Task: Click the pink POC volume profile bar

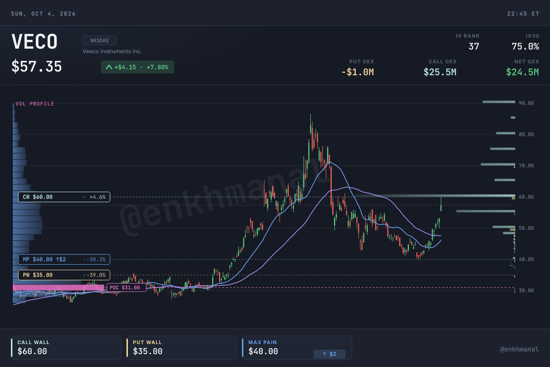Action: click(58, 288)
